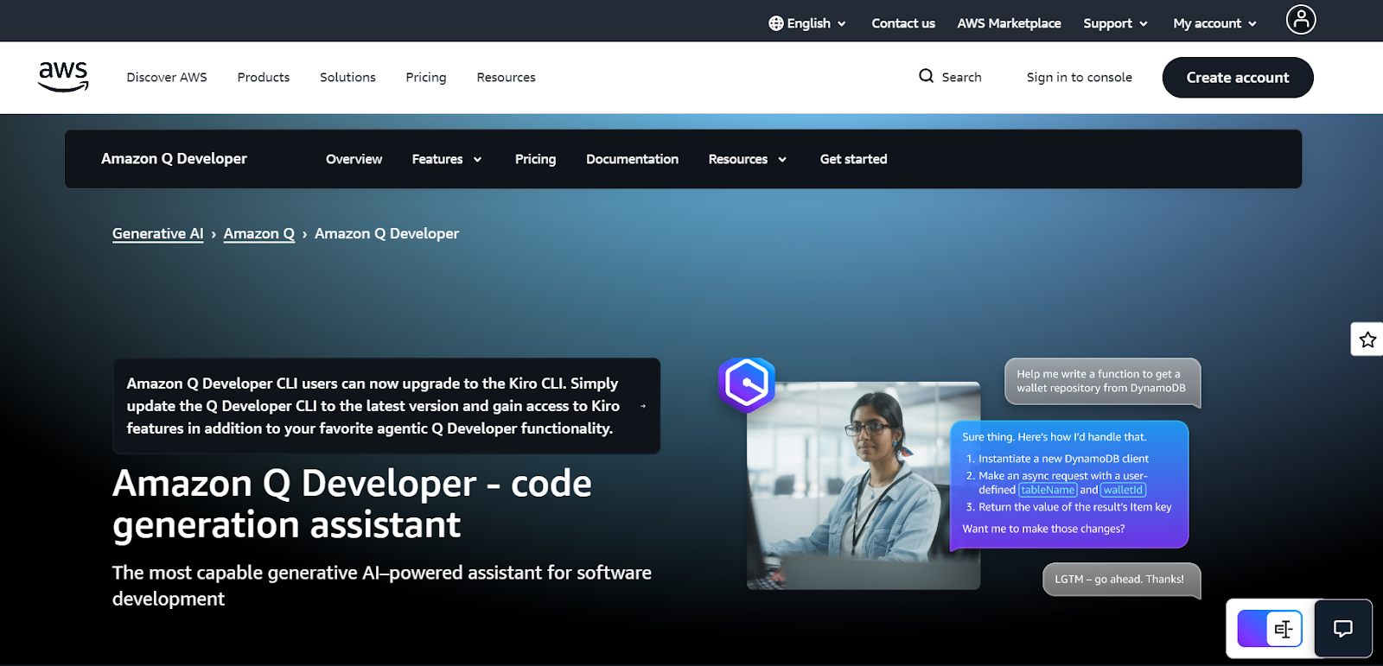This screenshot has width=1383, height=666.
Task: Click the purple assistant panel icon
Action: (x=1270, y=629)
